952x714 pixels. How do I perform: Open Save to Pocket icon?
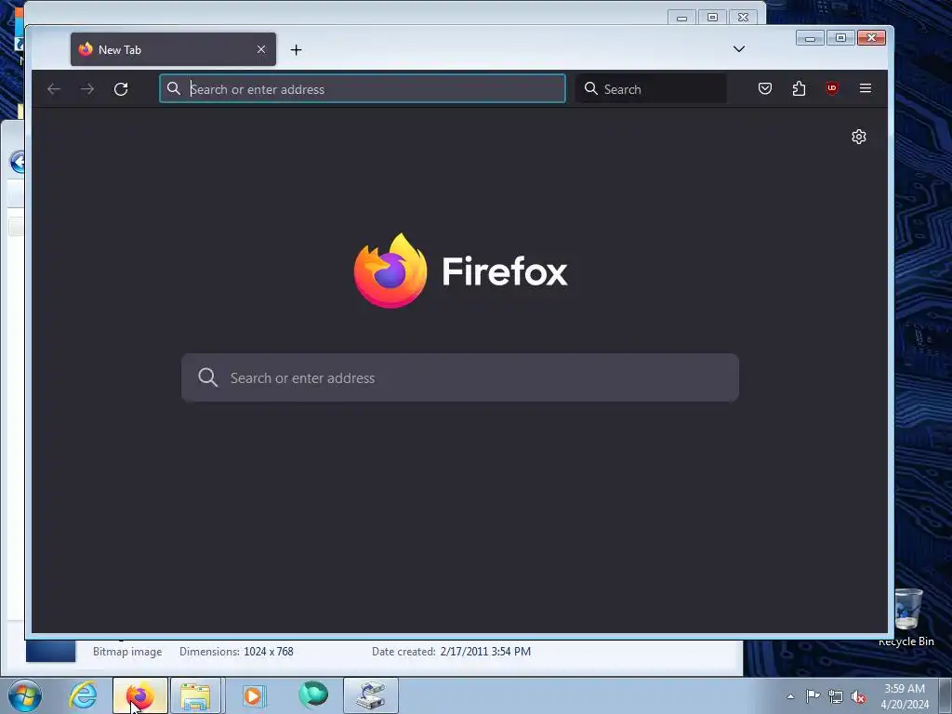click(765, 88)
